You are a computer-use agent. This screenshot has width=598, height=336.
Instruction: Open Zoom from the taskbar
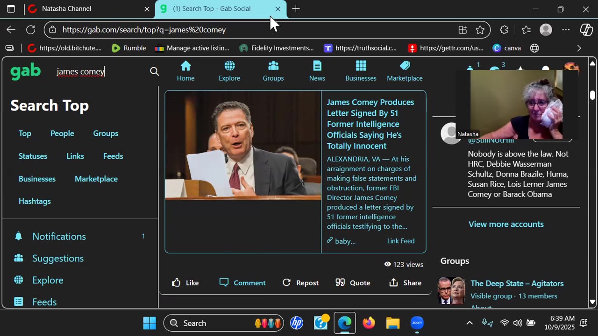pyautogui.click(x=417, y=323)
